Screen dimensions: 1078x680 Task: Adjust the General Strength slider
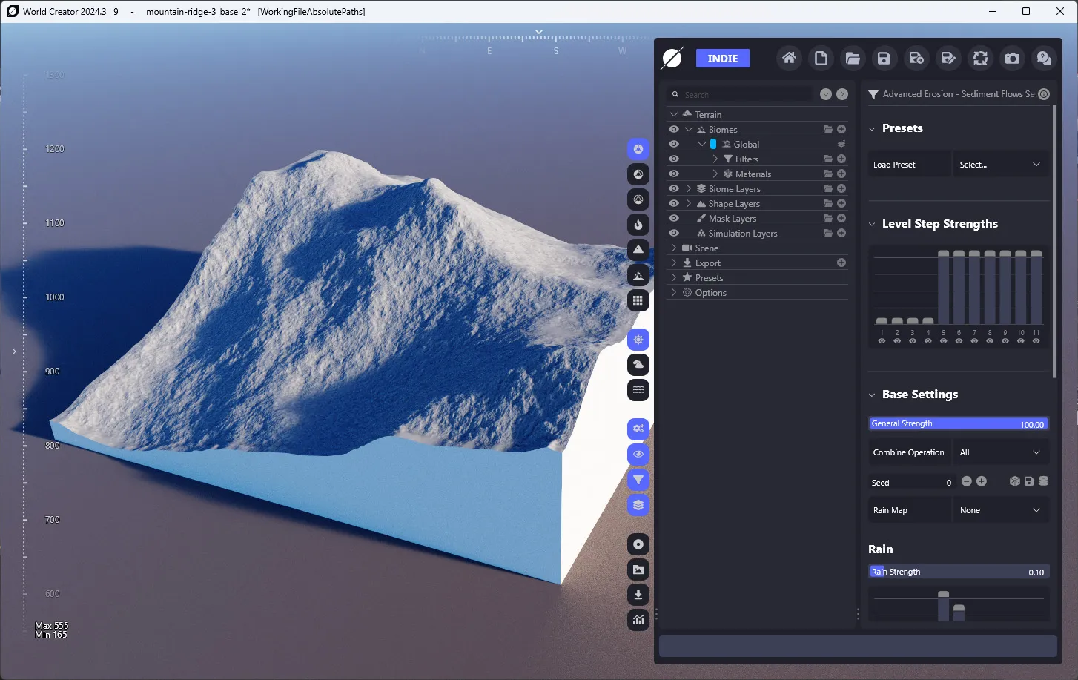[959, 423]
